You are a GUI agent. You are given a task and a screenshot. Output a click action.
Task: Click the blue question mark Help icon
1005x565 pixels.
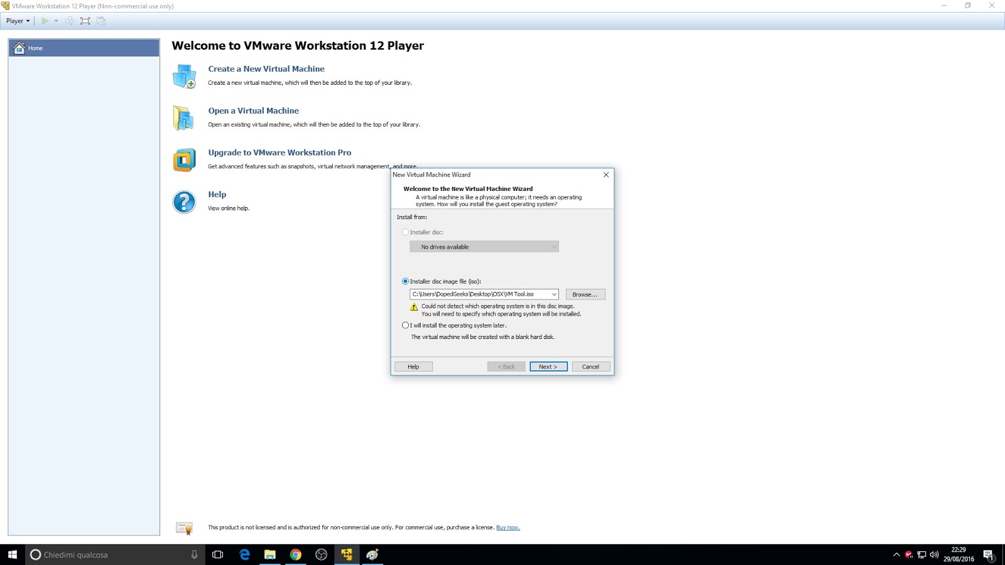(184, 202)
